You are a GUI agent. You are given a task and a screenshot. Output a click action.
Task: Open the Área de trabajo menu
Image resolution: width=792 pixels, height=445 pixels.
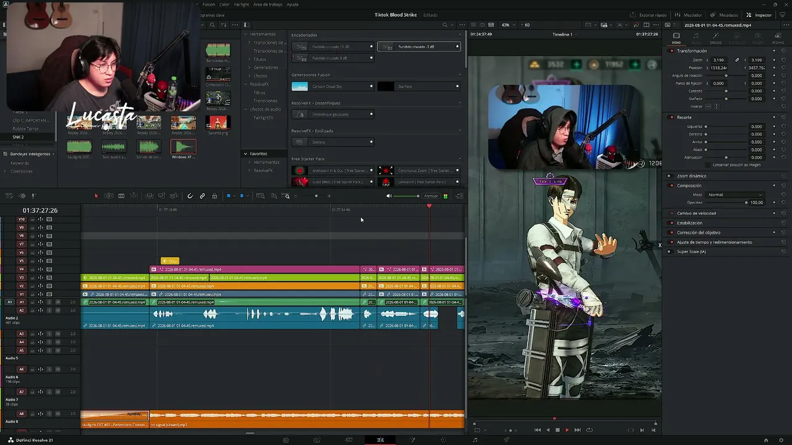click(267, 4)
